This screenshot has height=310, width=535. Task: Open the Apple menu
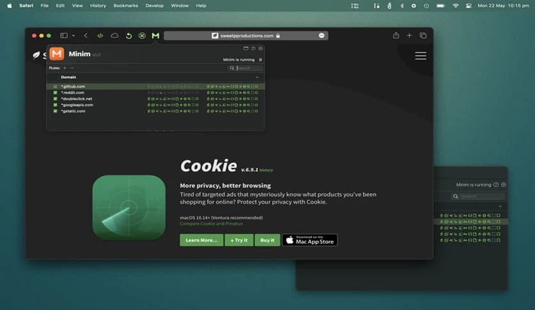9,6
